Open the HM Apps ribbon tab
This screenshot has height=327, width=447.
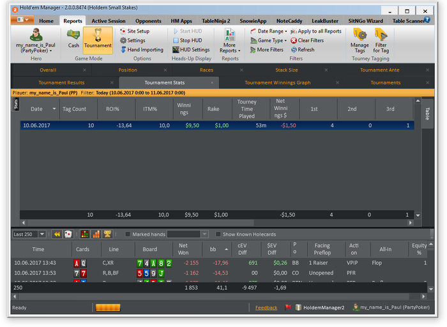click(181, 21)
